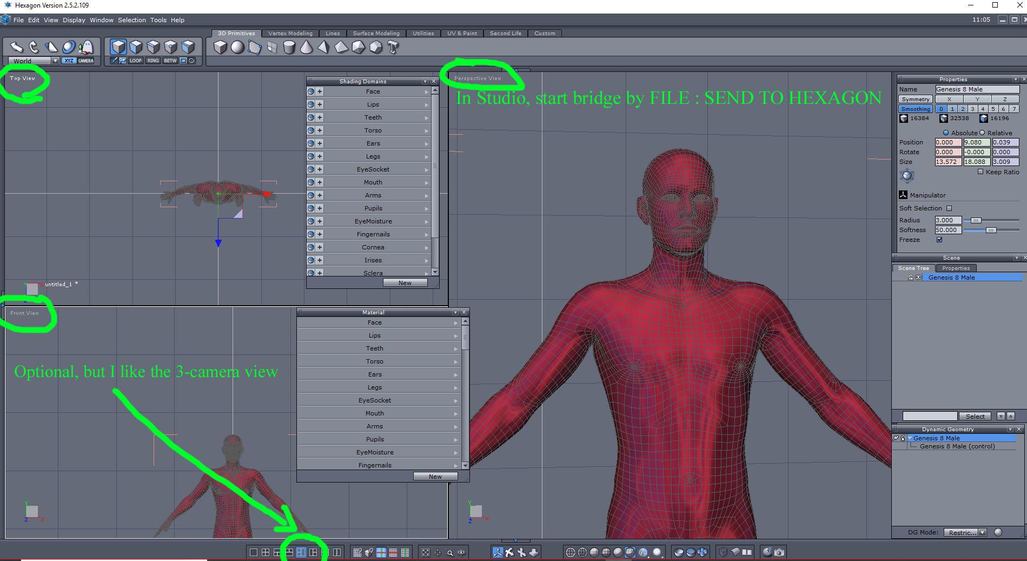The image size is (1027, 561).
Task: Select the three-view layout icon
Action: click(301, 552)
